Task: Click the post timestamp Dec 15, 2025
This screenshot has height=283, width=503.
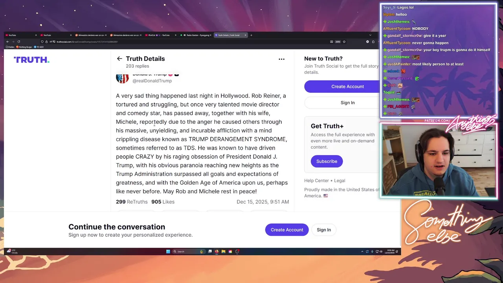Action: pyautogui.click(x=263, y=202)
